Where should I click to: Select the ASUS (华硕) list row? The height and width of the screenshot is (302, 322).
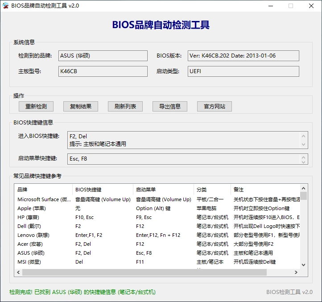[x=157, y=253]
